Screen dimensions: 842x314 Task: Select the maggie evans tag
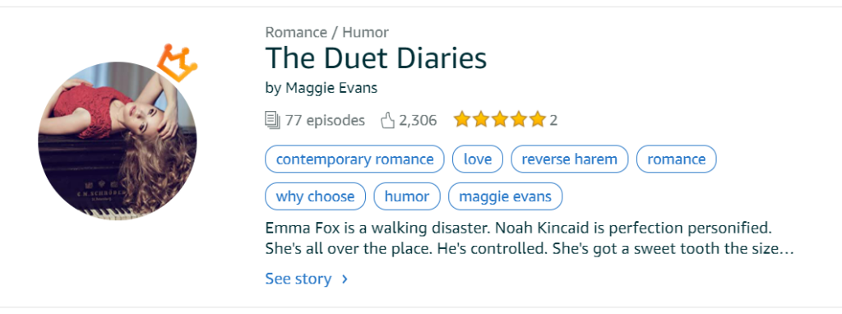click(506, 196)
